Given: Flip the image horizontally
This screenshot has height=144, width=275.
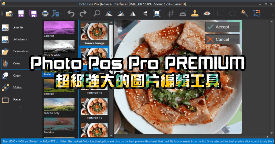Looking at the screenshot, I should (x=133, y=13).
